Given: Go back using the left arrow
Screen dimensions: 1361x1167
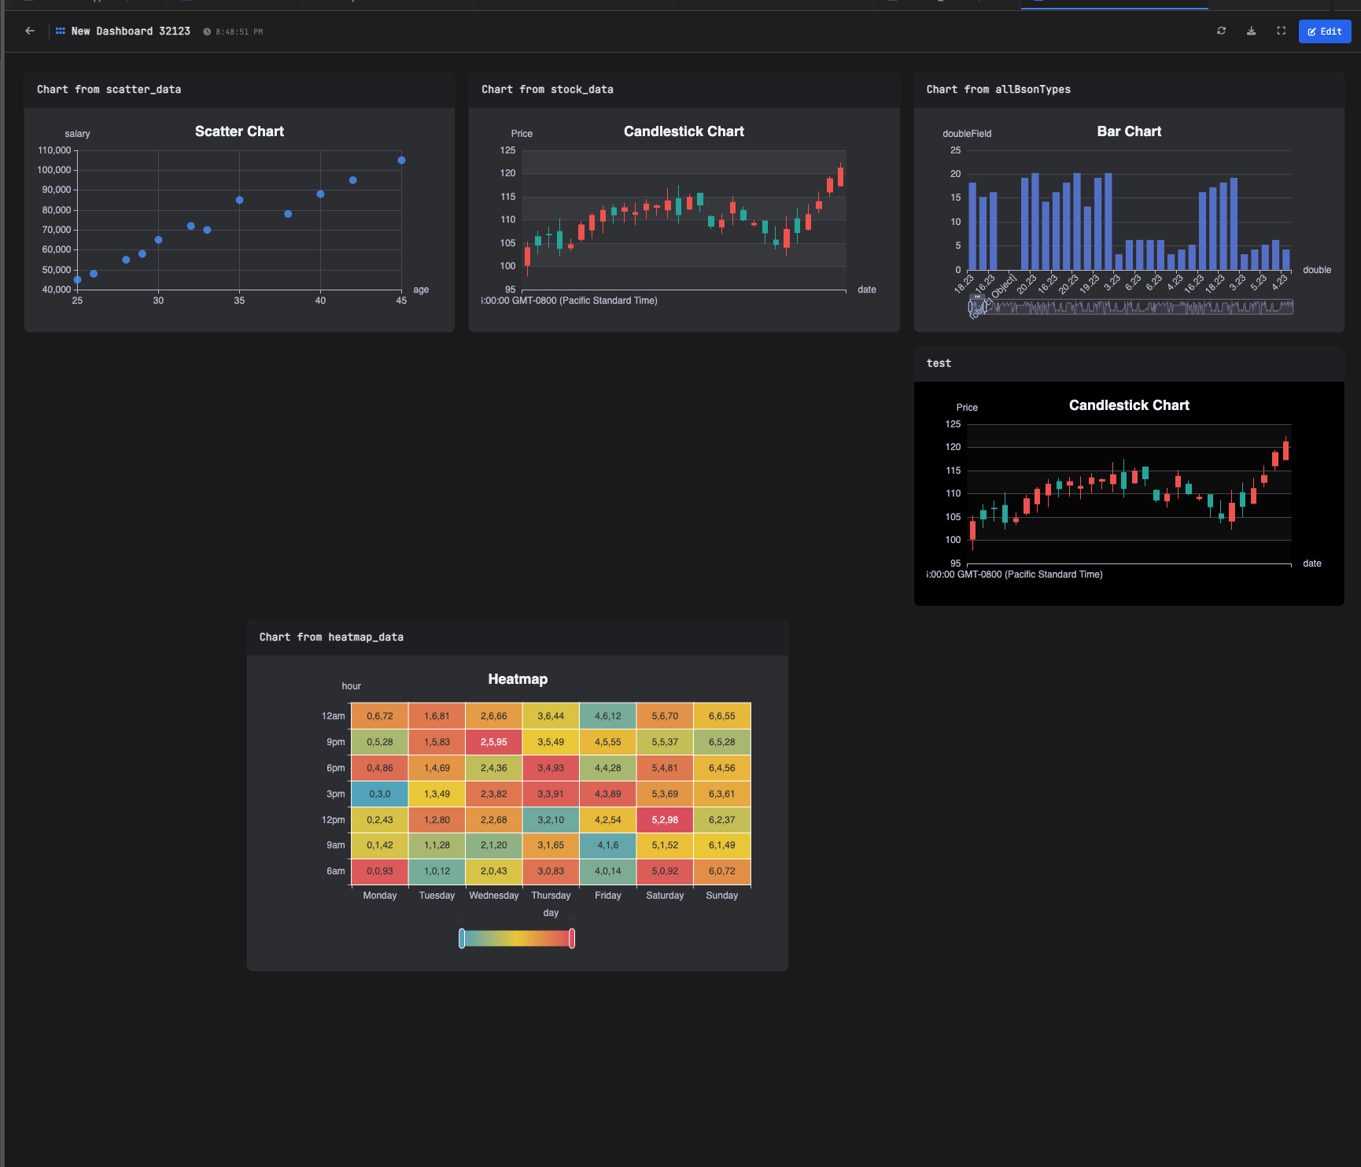Looking at the screenshot, I should (x=30, y=31).
